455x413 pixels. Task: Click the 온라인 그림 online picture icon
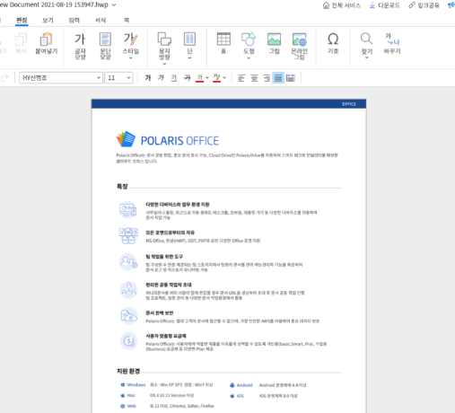tap(299, 46)
